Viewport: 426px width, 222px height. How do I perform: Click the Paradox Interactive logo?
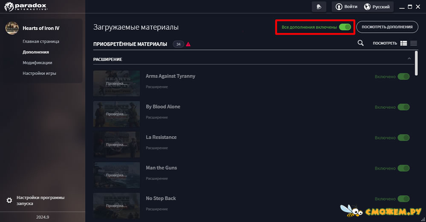click(x=26, y=6)
